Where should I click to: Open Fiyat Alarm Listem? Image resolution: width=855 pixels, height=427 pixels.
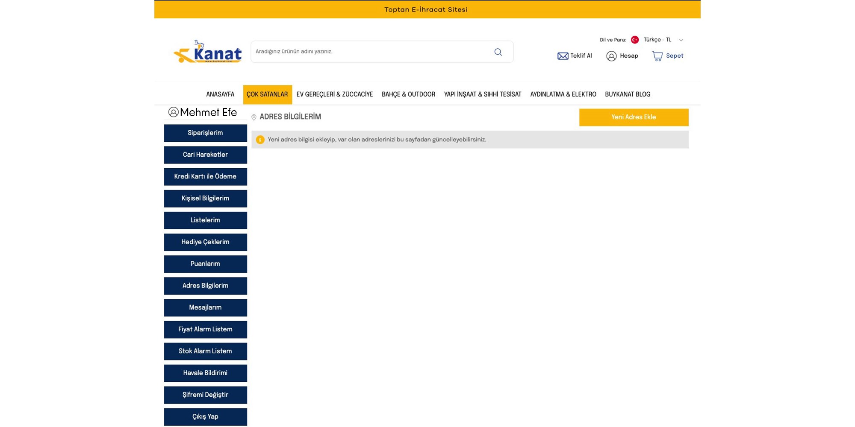tap(205, 330)
